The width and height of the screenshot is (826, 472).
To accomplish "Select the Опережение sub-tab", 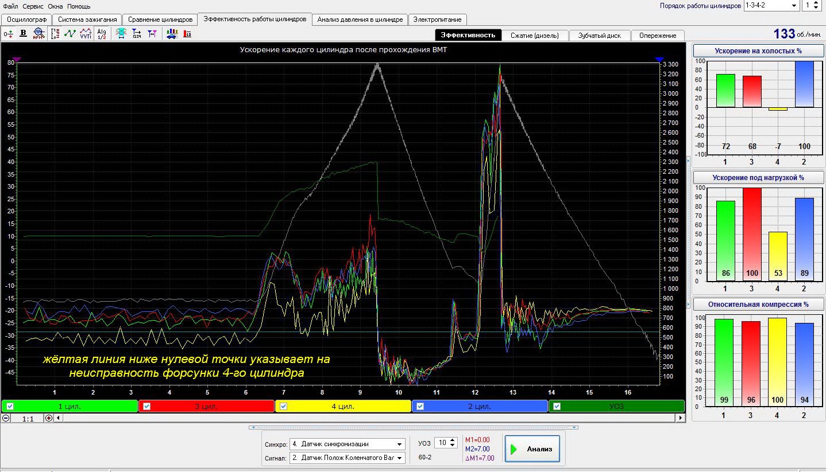I will tap(658, 36).
